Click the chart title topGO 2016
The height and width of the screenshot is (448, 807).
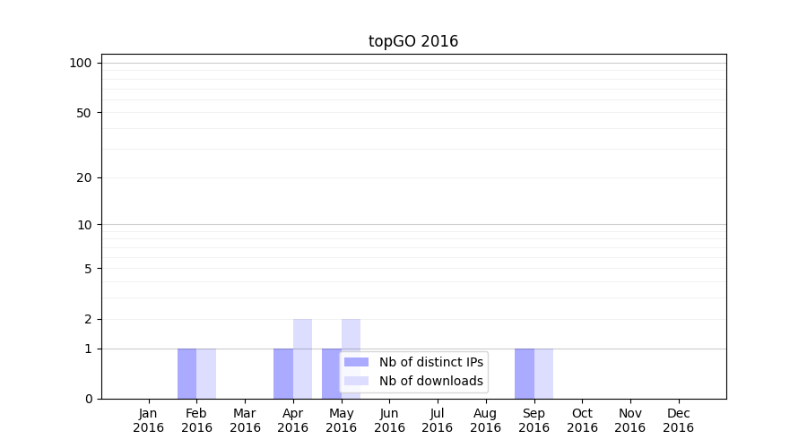pos(413,41)
